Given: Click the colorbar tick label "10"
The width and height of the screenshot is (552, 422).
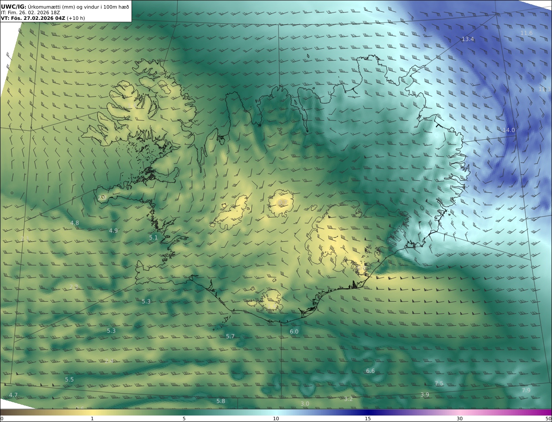Looking at the screenshot, I should pyautogui.click(x=276, y=419).
